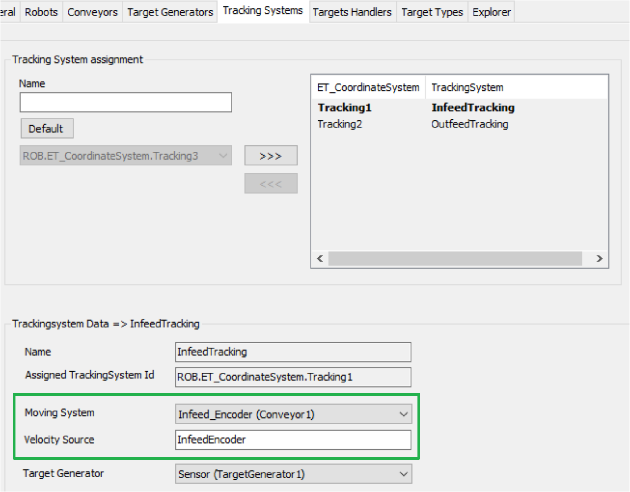
Task: Click the Default button
Action: click(47, 128)
